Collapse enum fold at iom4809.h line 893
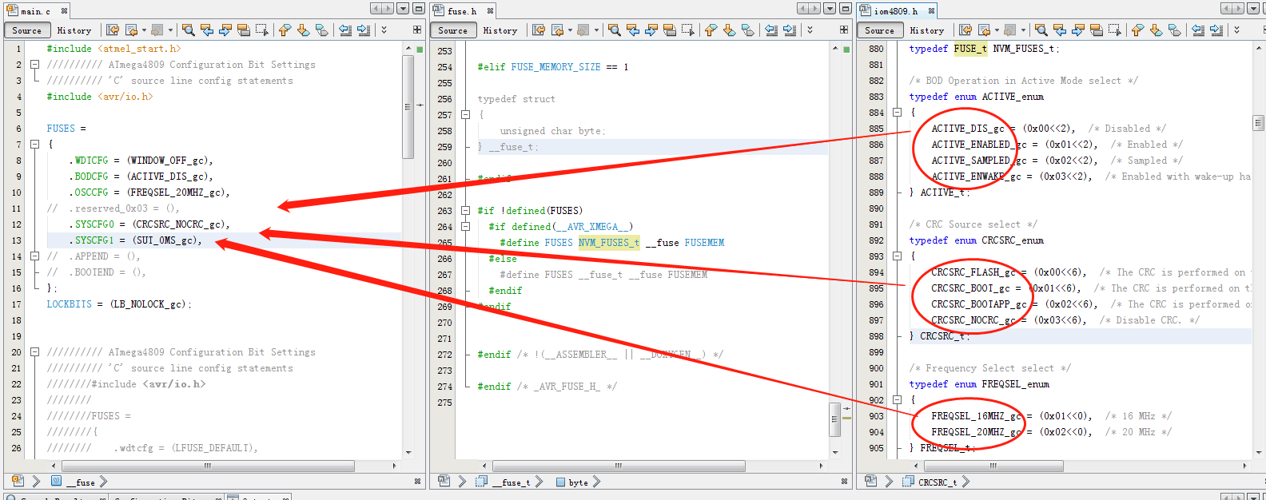The width and height of the screenshot is (1266, 500). [897, 256]
